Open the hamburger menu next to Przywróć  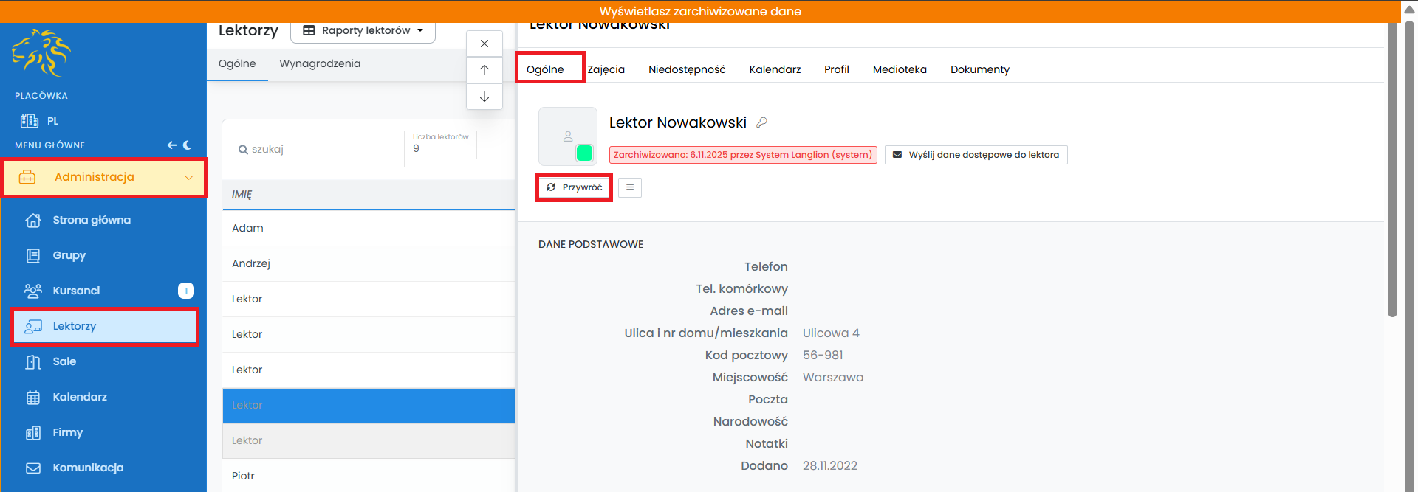point(629,187)
